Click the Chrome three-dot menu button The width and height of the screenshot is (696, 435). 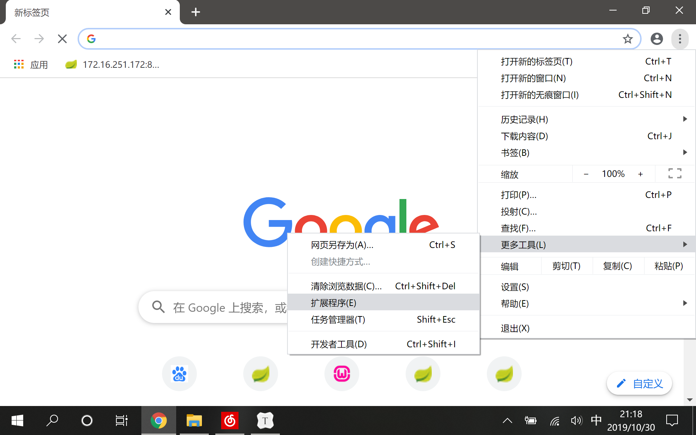point(680,39)
